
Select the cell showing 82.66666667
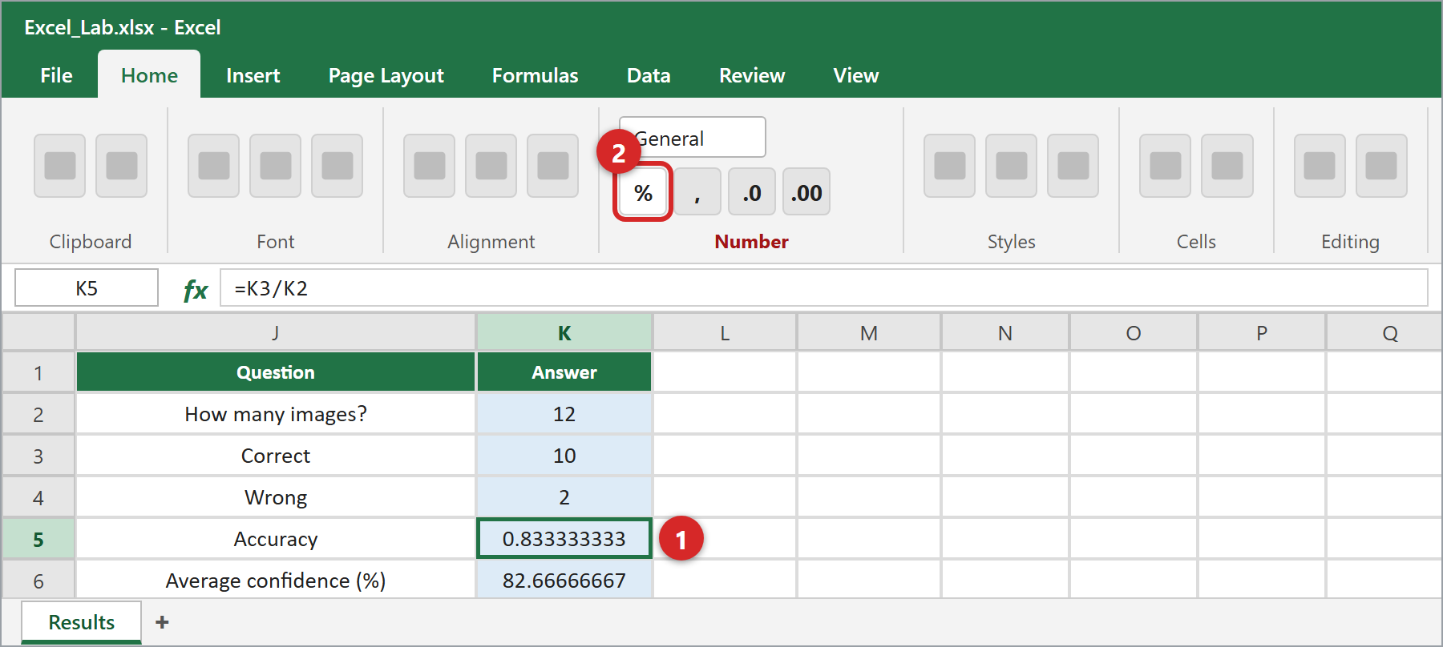point(564,579)
